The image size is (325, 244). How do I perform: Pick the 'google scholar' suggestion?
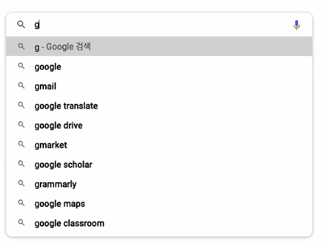159,164
